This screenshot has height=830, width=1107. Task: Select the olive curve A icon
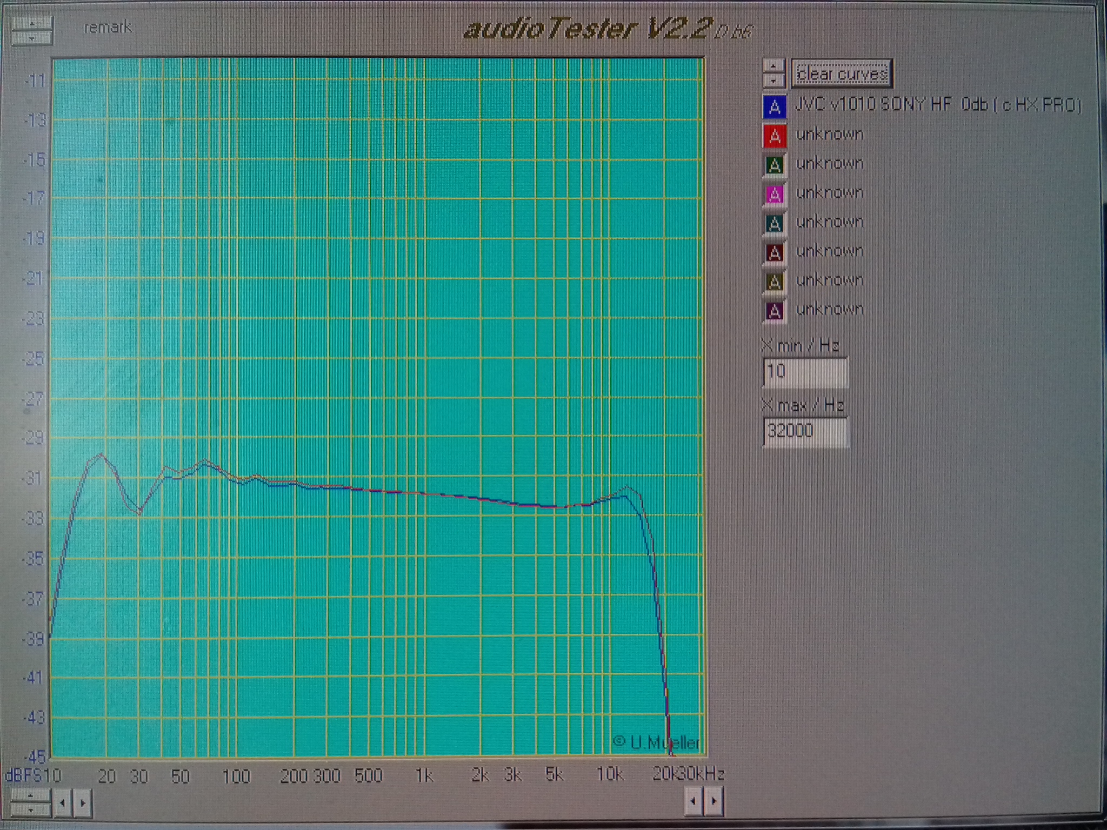[x=774, y=282]
